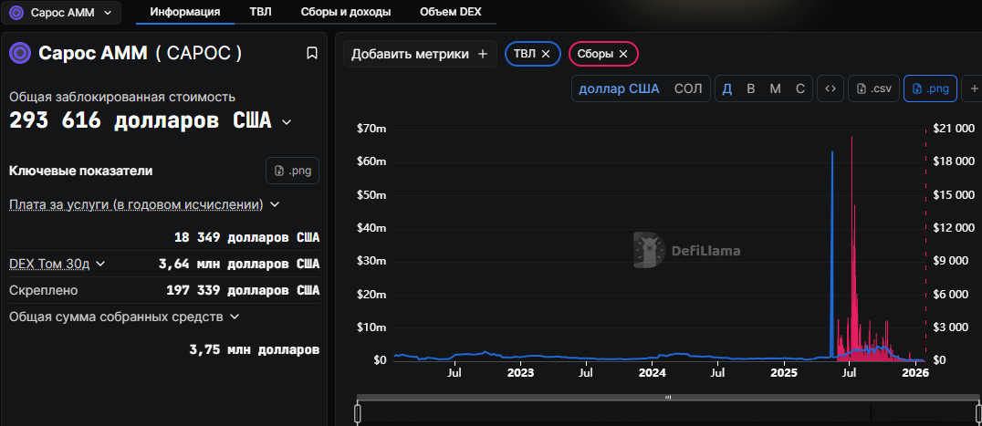Select weekly В interval
This screenshot has width=982, height=426.
(x=751, y=88)
